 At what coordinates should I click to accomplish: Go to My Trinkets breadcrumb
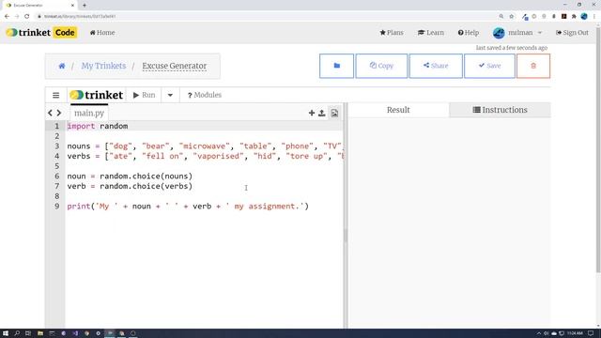[x=103, y=66]
